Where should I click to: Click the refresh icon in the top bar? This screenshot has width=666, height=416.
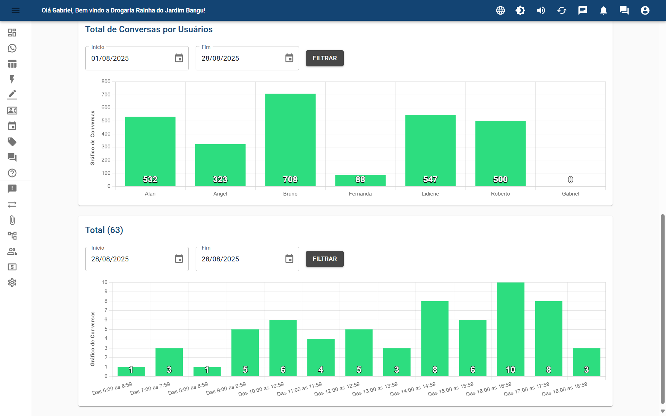pyautogui.click(x=562, y=10)
